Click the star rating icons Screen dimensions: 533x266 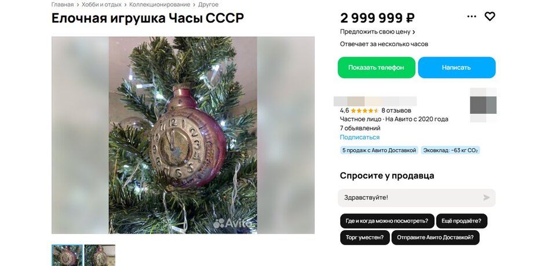click(x=364, y=110)
